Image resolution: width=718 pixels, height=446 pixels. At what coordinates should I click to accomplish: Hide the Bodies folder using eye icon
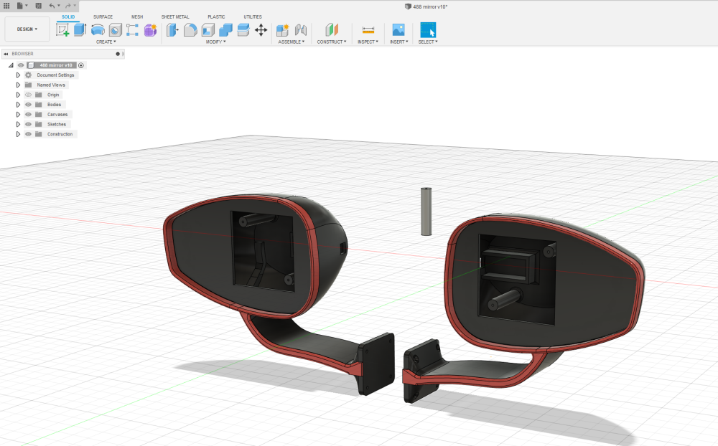click(29, 105)
